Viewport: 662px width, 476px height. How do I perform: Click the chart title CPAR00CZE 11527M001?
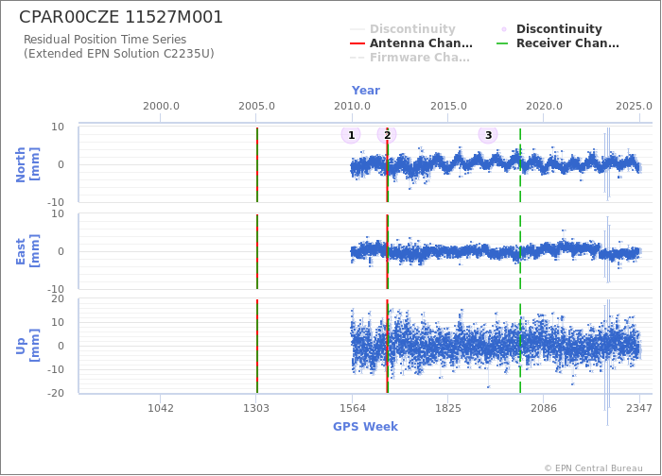[121, 17]
